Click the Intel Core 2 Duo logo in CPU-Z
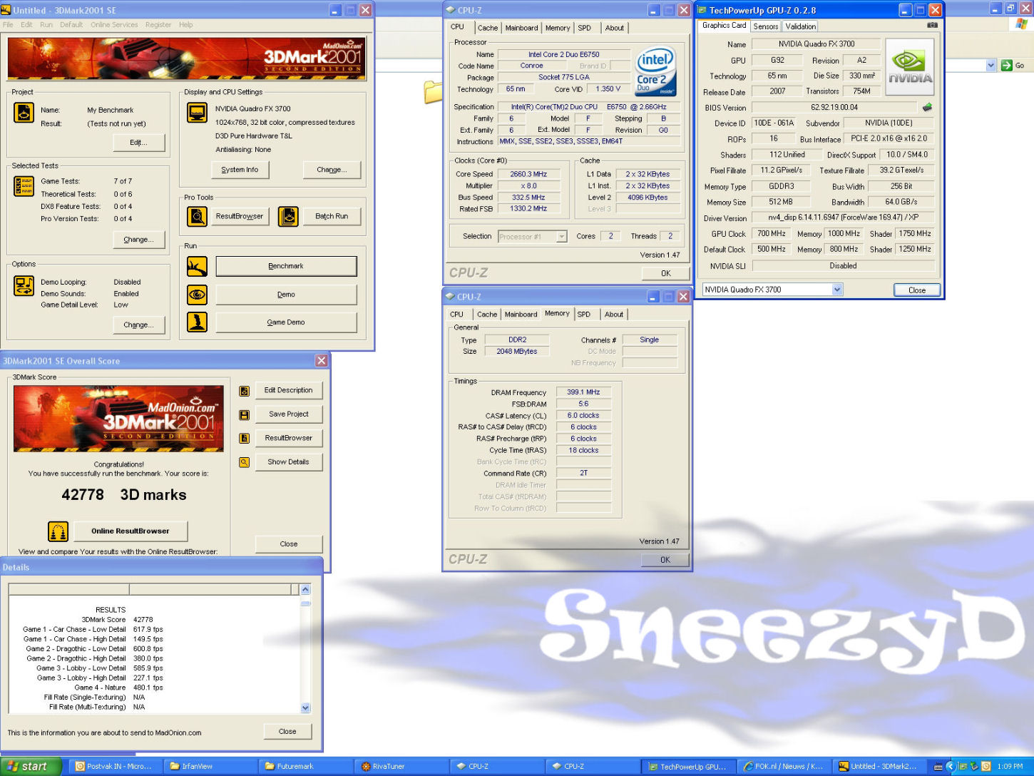 [655, 72]
